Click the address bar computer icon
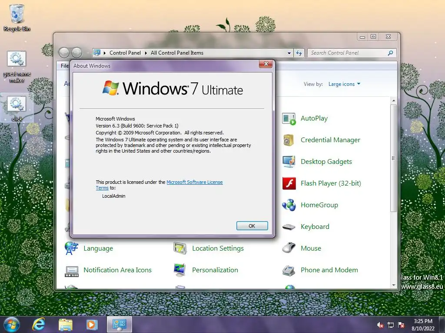This screenshot has width=445, height=333. (x=97, y=52)
